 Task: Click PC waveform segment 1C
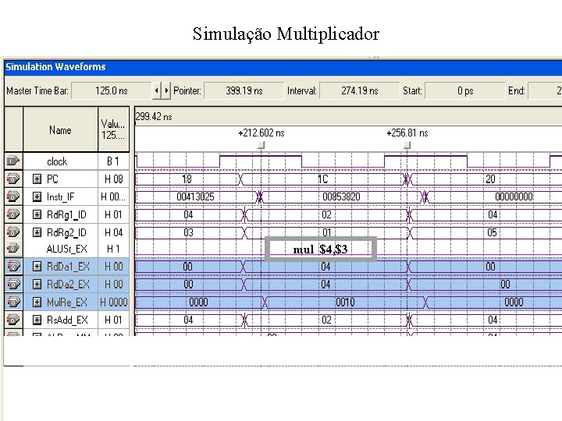[323, 179]
